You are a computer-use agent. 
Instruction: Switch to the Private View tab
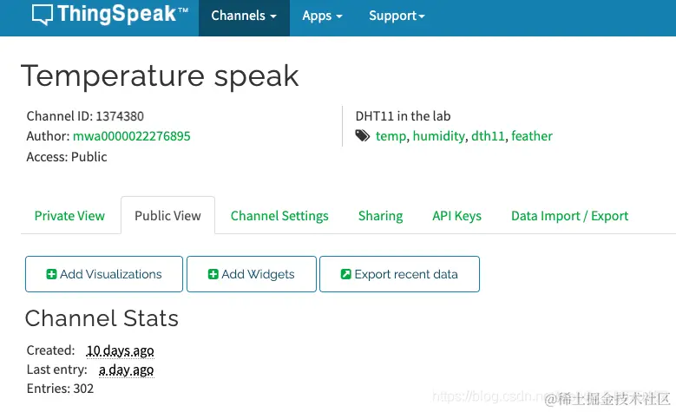[69, 215]
